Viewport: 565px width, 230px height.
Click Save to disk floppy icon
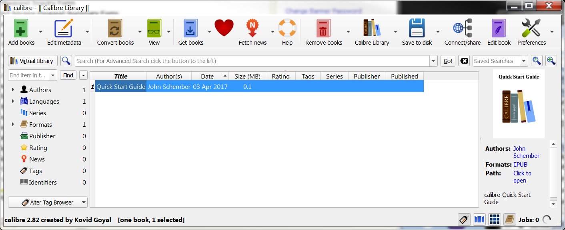[417, 29]
